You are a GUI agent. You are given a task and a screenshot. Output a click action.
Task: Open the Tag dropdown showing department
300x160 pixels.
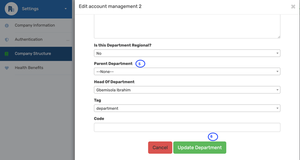(x=187, y=108)
